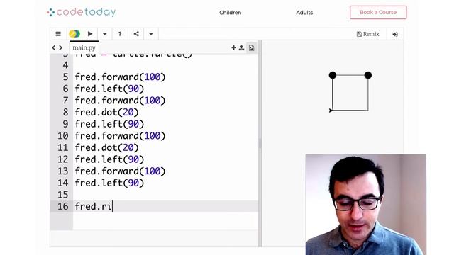Viewport: 454px width, 255px height.
Task: Toggle the file panel with angle brackets icon
Action: tap(57, 47)
